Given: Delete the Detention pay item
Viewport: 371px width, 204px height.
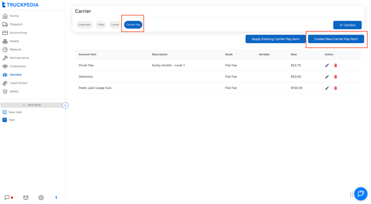Looking at the screenshot, I should (336, 77).
